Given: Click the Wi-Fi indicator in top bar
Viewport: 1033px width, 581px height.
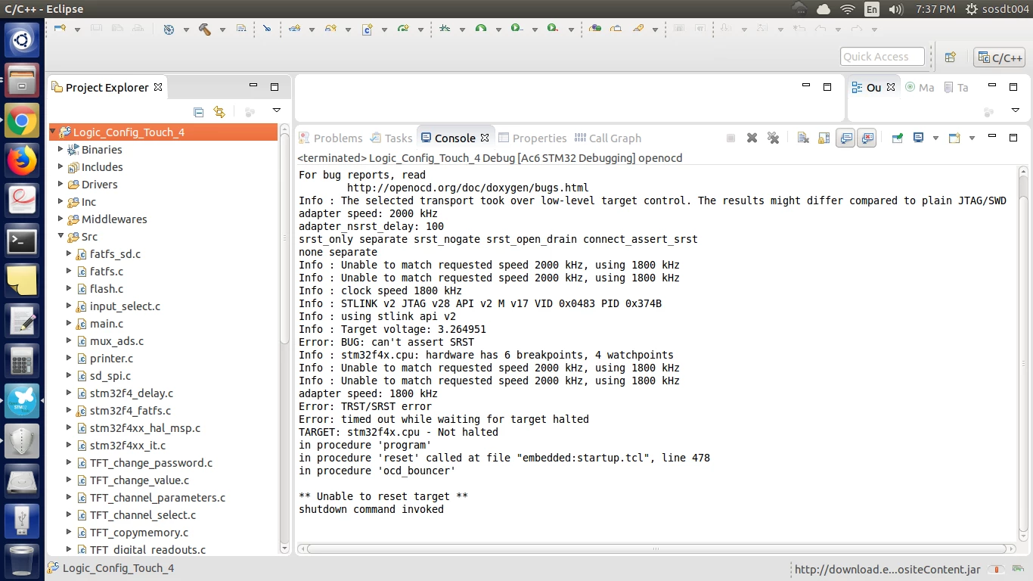Looking at the screenshot, I should [848, 9].
